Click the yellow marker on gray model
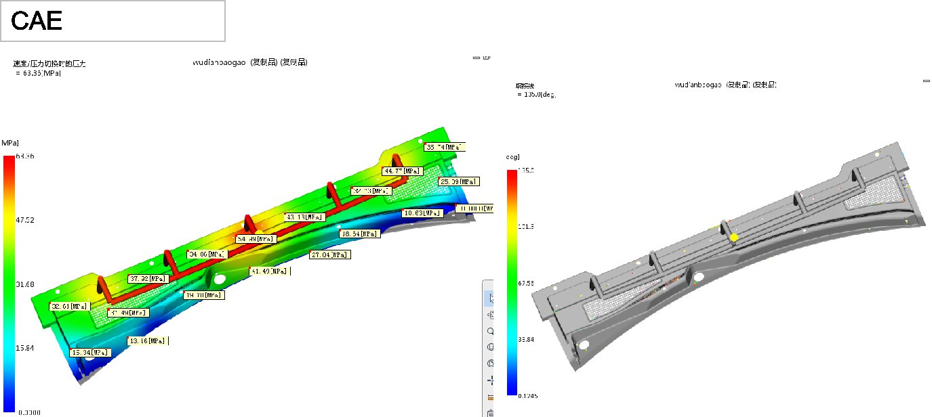Screen dimensions: 932x417 click(x=733, y=238)
